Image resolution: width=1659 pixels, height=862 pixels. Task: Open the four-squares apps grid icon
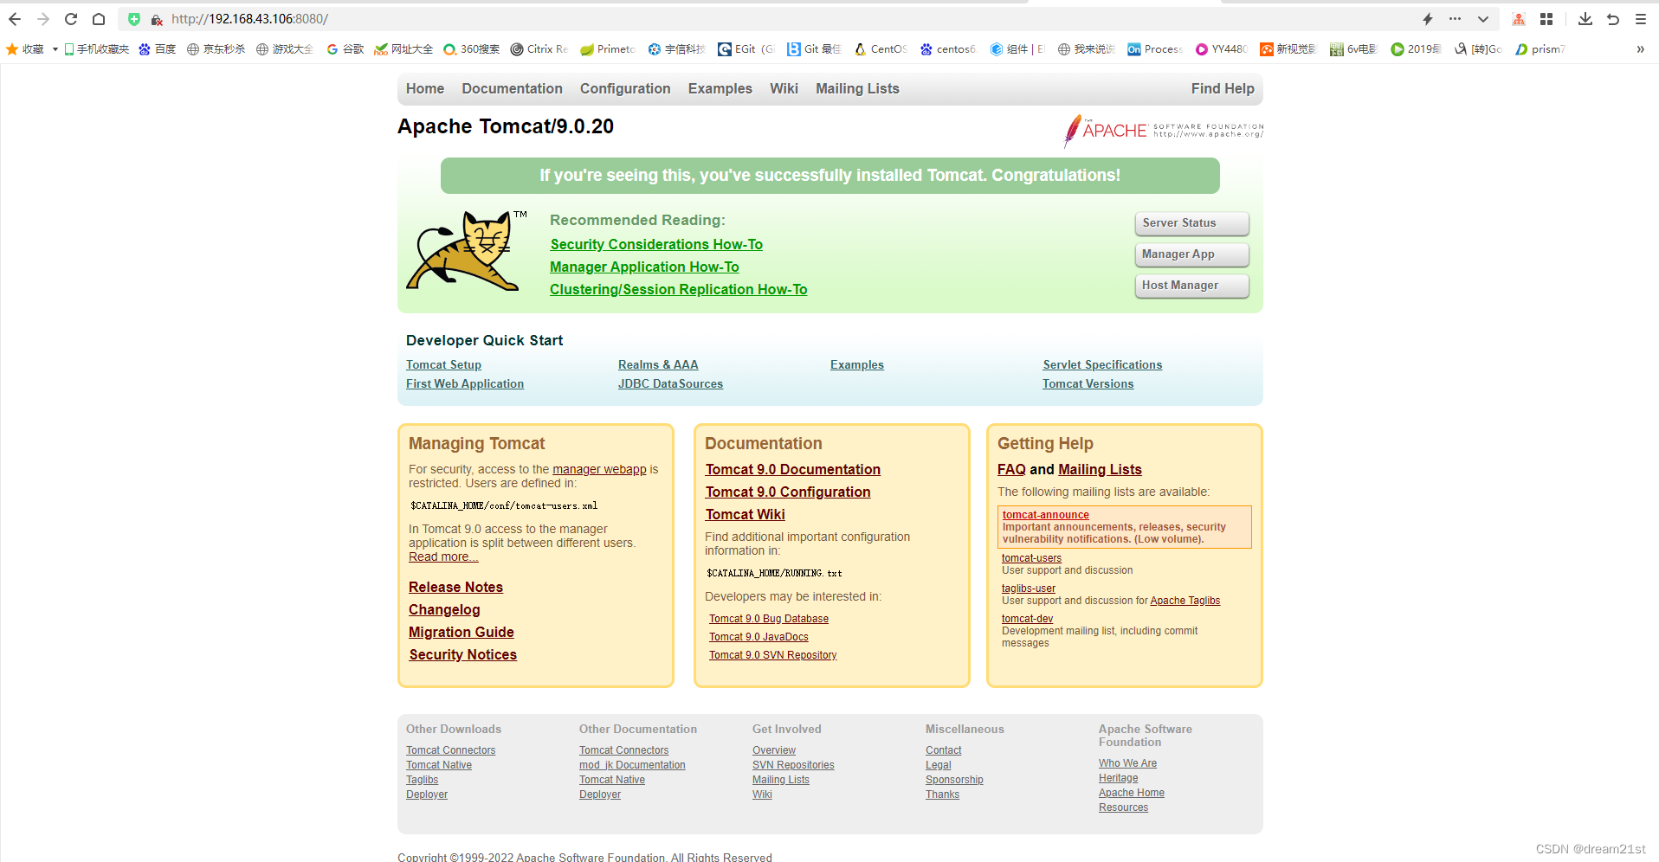point(1546,19)
